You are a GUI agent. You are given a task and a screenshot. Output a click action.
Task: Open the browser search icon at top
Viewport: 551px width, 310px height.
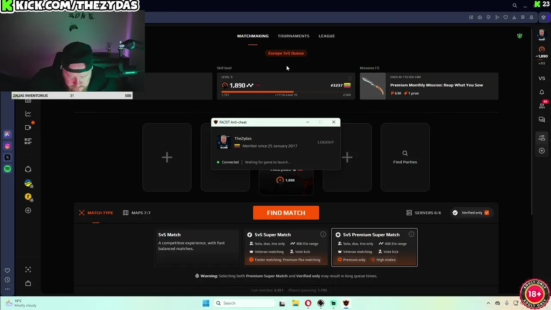pyautogui.click(x=514, y=5)
